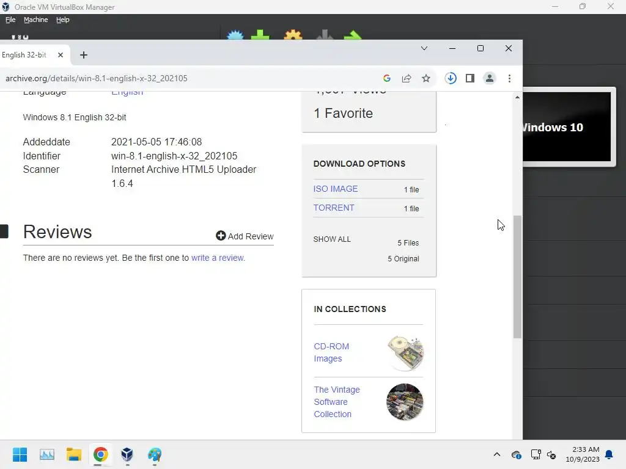
Task: Open the tab search chevron in Chrome
Action: click(x=424, y=48)
